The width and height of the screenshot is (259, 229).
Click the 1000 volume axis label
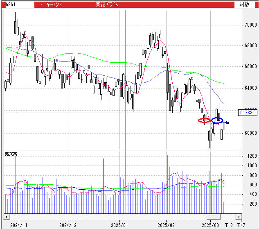tap(252, 166)
